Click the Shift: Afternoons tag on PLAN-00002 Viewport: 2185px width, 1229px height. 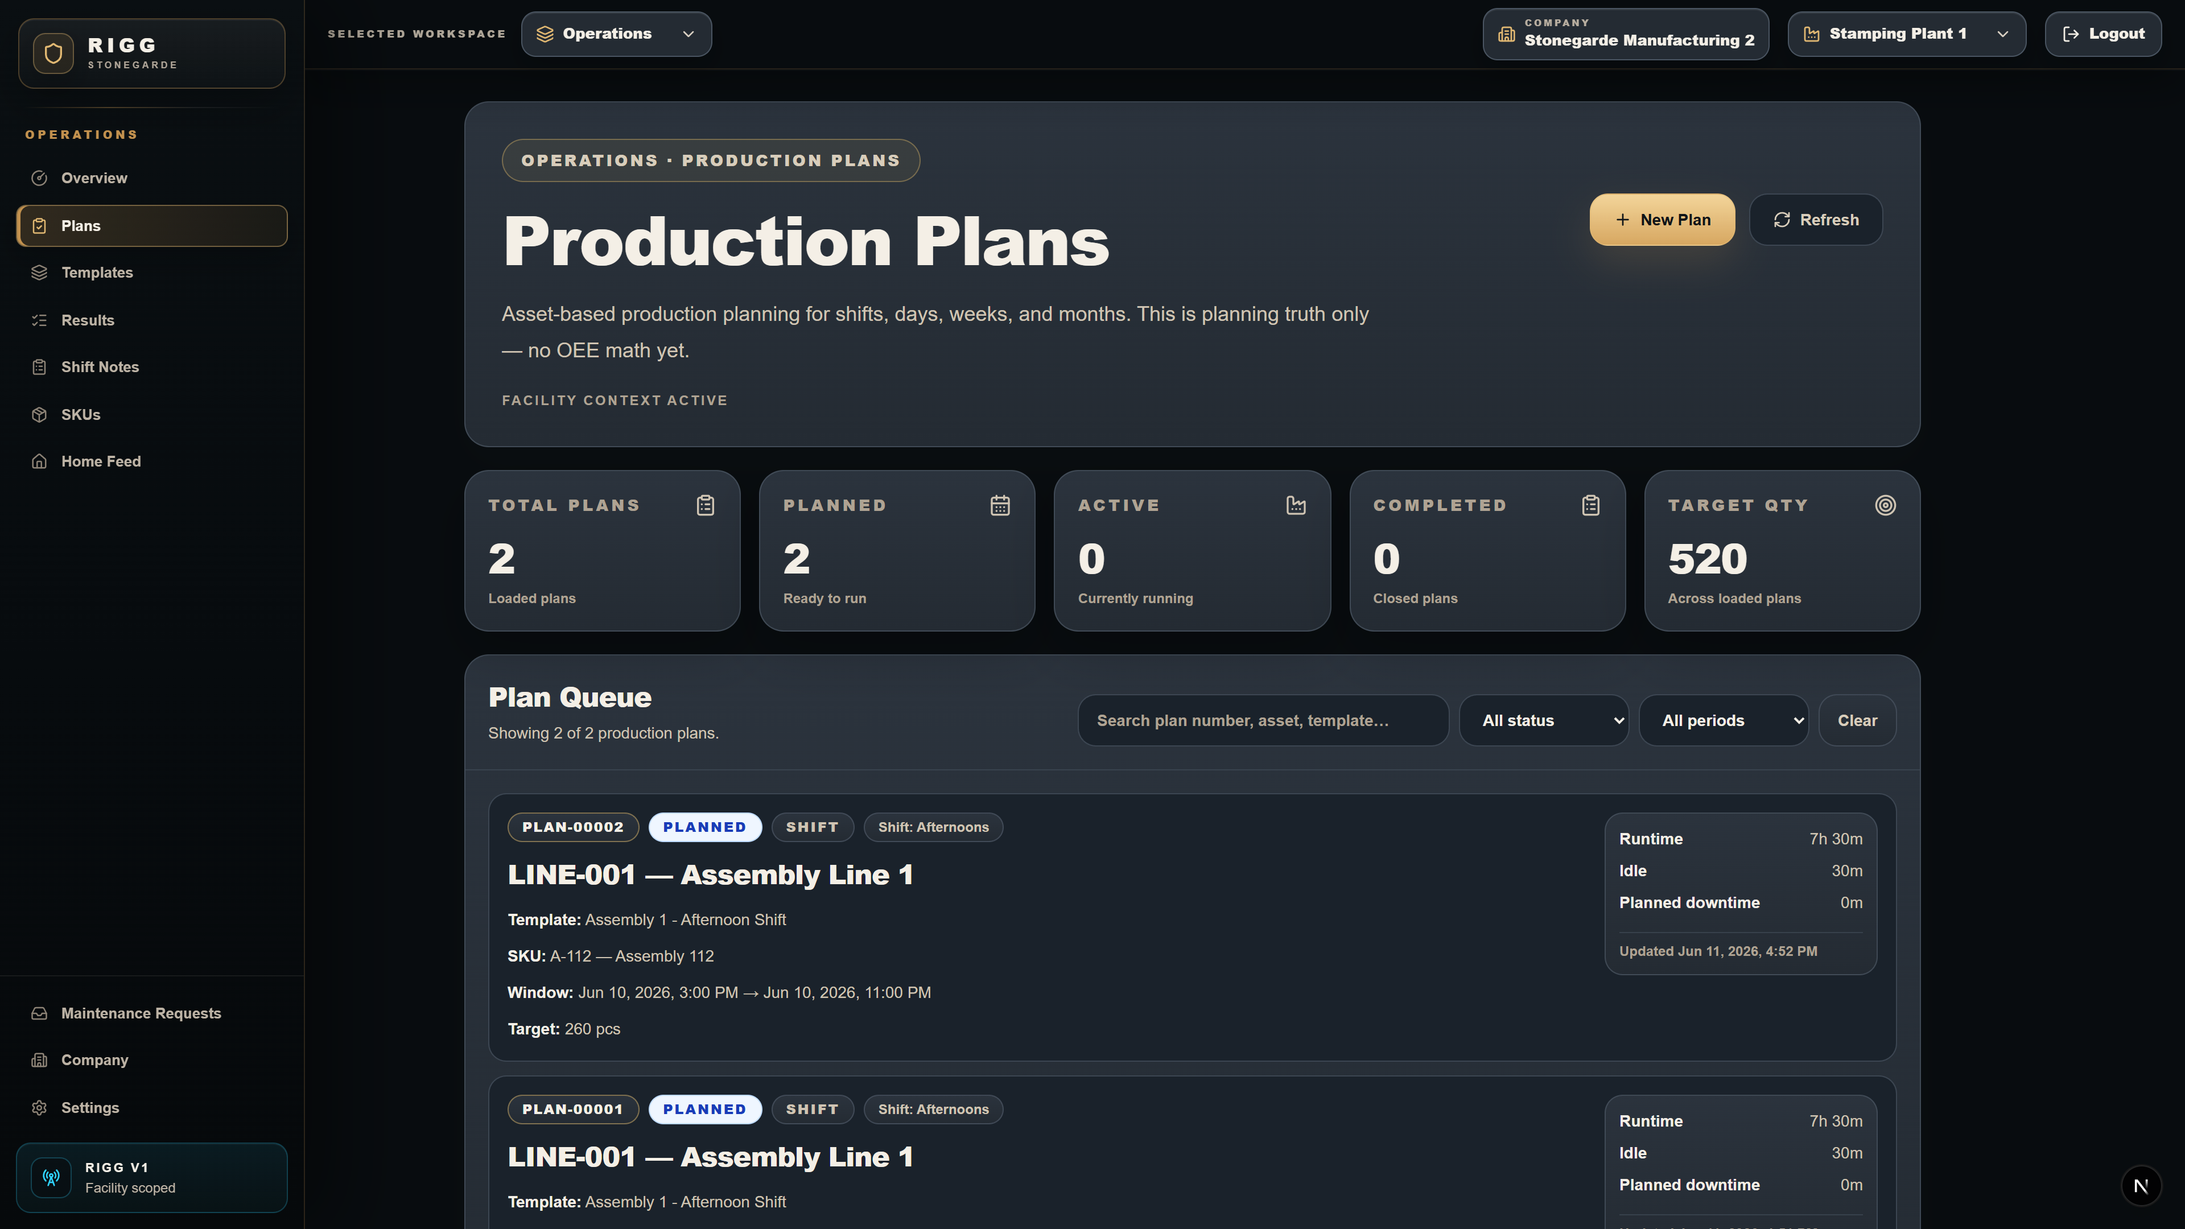click(933, 827)
